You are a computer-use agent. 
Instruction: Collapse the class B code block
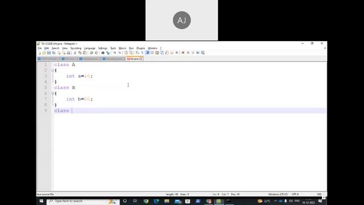pos(53,93)
